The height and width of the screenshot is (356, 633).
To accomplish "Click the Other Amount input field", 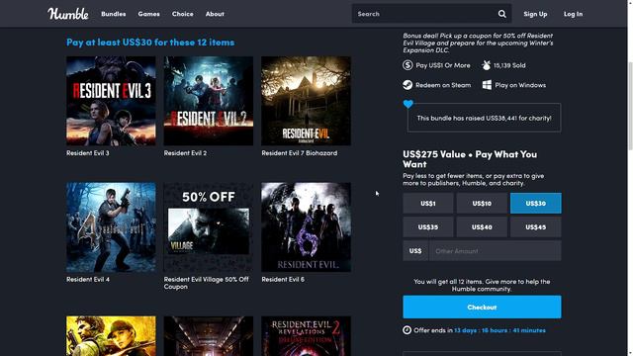I will click(495, 250).
